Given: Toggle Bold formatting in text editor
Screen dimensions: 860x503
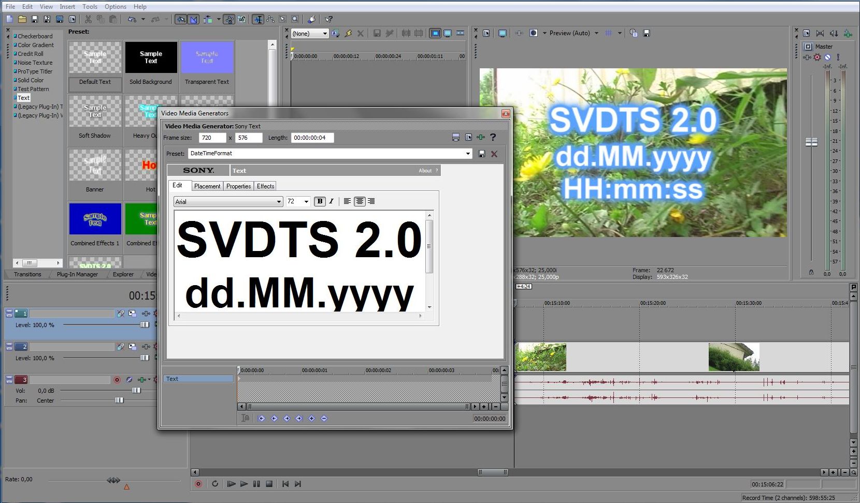Looking at the screenshot, I should (x=320, y=201).
